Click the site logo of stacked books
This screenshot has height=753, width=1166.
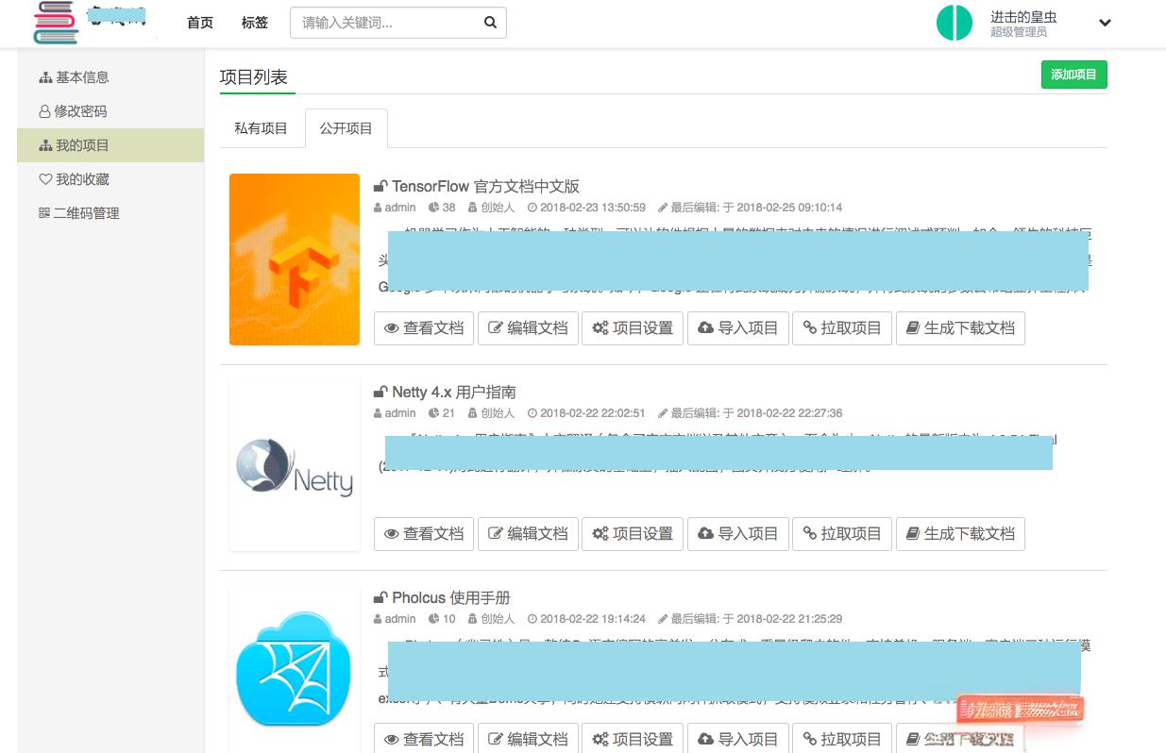(x=56, y=23)
